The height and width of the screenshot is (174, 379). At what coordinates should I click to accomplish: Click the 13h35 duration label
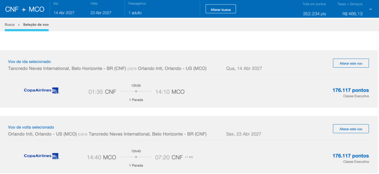[136, 85]
